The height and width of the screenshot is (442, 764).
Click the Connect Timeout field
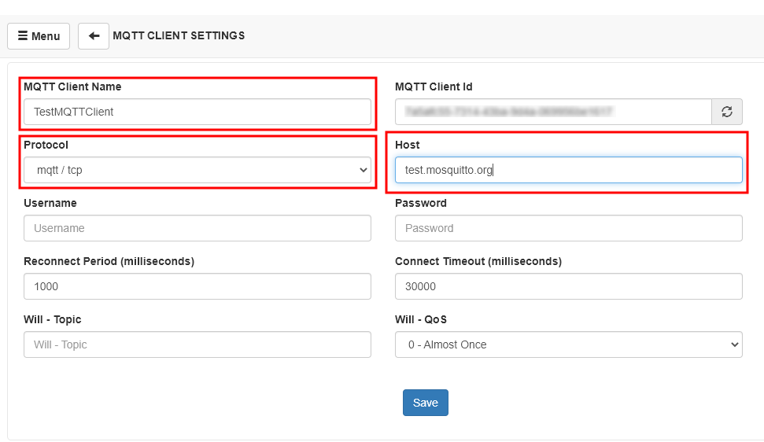569,286
